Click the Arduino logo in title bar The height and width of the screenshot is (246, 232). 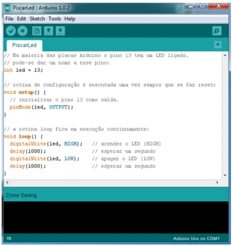[x=7, y=8]
